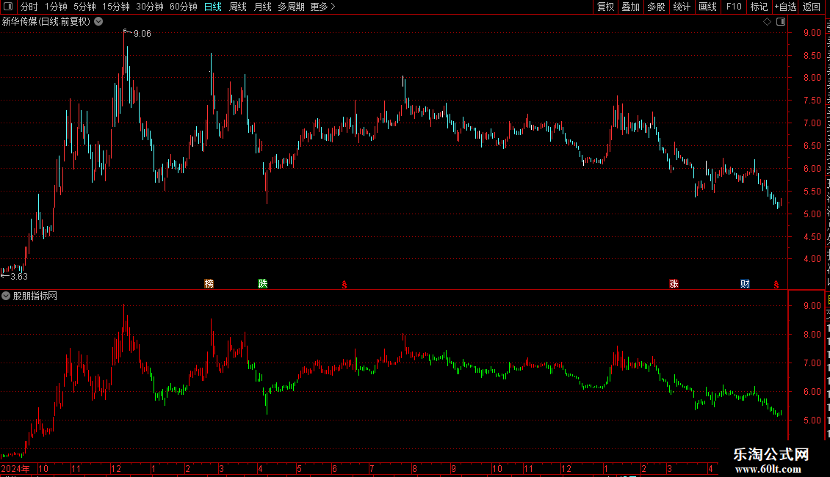Expand the 新华传媒 chart title dropdown
Viewport: 830px width, 477px height.
click(98, 22)
